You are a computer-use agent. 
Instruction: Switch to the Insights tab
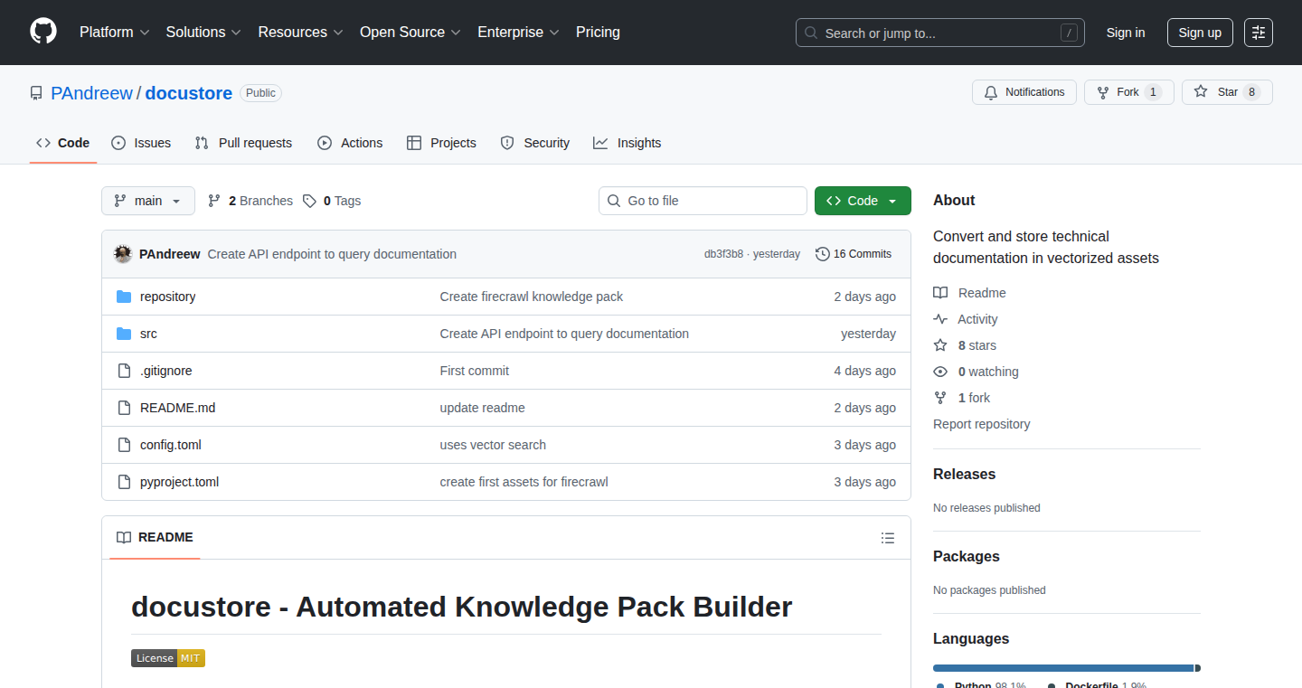[x=627, y=143]
